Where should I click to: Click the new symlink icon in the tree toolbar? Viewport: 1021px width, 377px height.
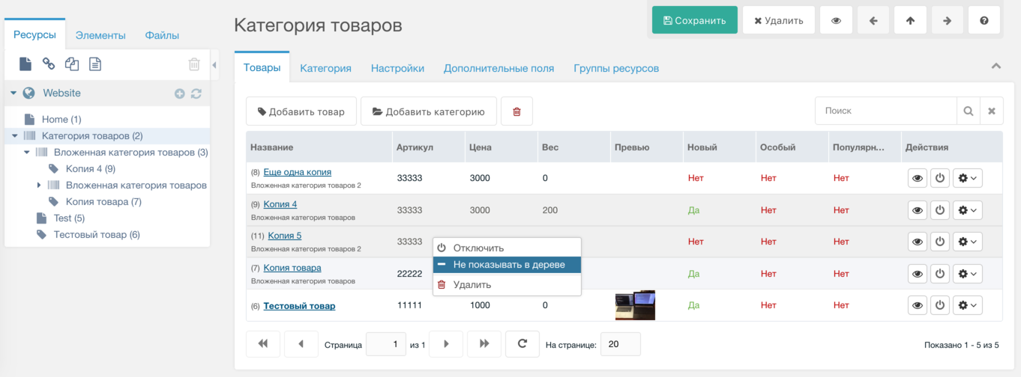pos(72,64)
